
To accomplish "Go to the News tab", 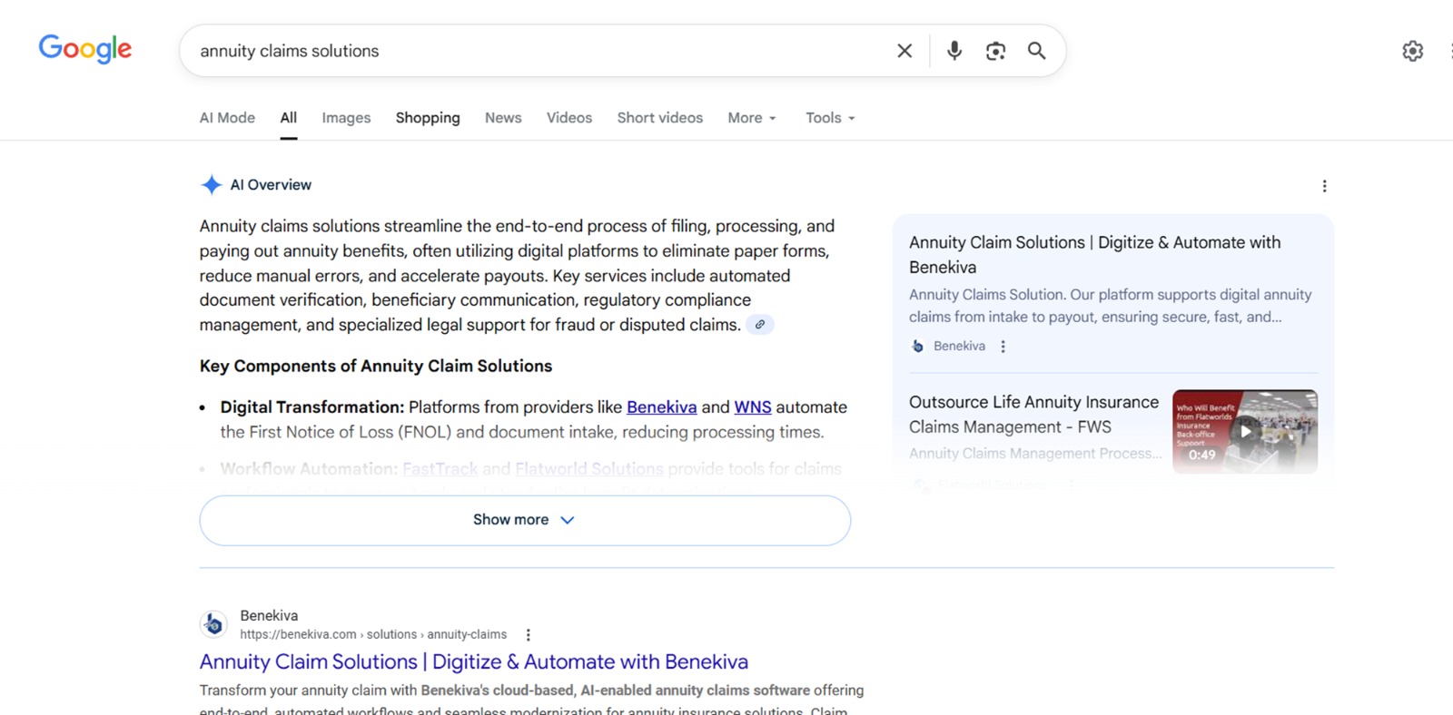I will (503, 118).
